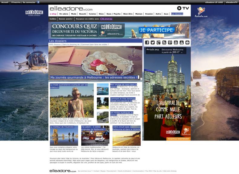Viewport: 239px width, 174px height.
Task: Open the Mode menu
Action: [74, 14]
